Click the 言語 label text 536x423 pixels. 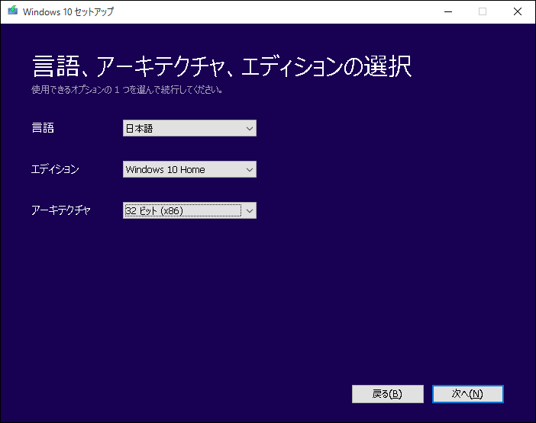[x=43, y=128]
